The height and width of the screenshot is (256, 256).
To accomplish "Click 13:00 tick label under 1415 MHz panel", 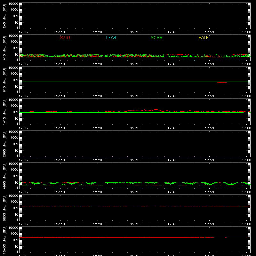I will (x=246, y=128).
